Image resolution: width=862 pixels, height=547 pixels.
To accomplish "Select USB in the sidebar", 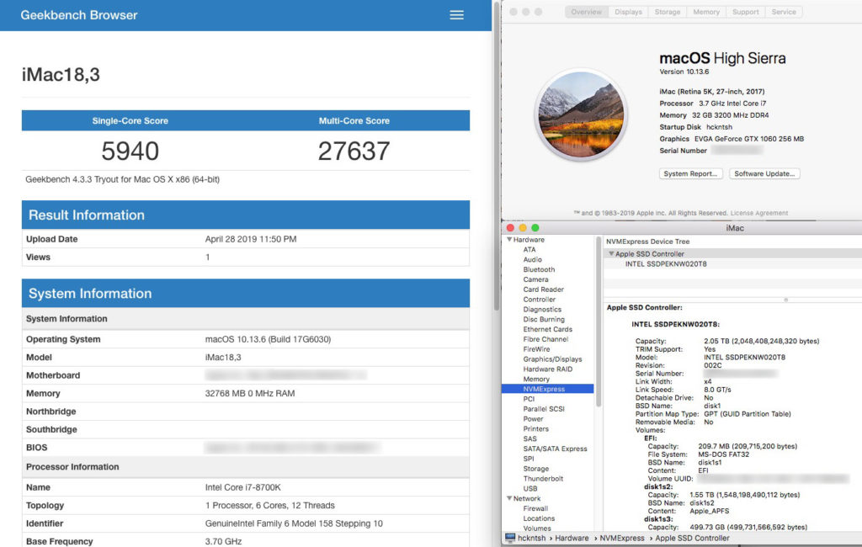I will pos(530,488).
